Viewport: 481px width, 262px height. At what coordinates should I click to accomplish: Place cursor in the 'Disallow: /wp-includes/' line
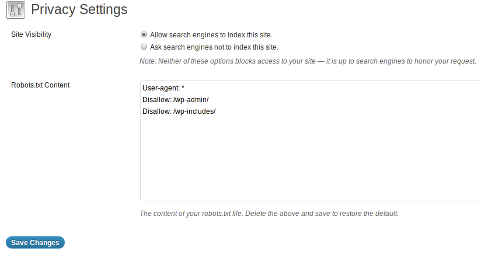[179, 111]
